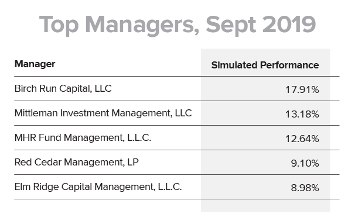The height and width of the screenshot is (221, 348).
Task: Click the word Top in title
Action: [59, 26]
